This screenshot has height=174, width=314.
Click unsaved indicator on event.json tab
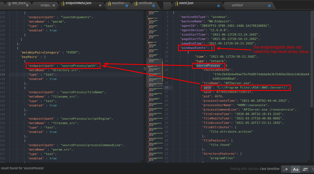(x=219, y=5)
